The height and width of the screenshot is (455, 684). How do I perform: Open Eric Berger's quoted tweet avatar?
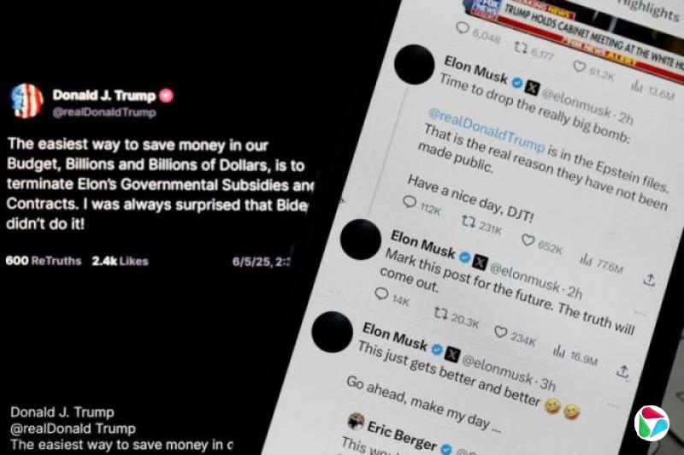pyautogui.click(x=356, y=421)
